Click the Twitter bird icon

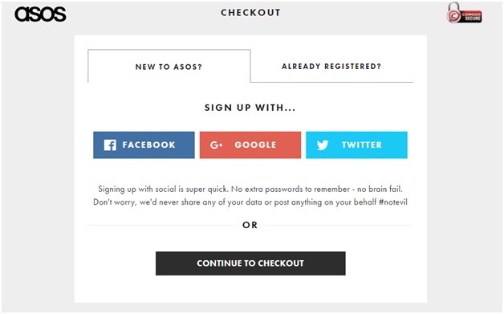point(323,145)
